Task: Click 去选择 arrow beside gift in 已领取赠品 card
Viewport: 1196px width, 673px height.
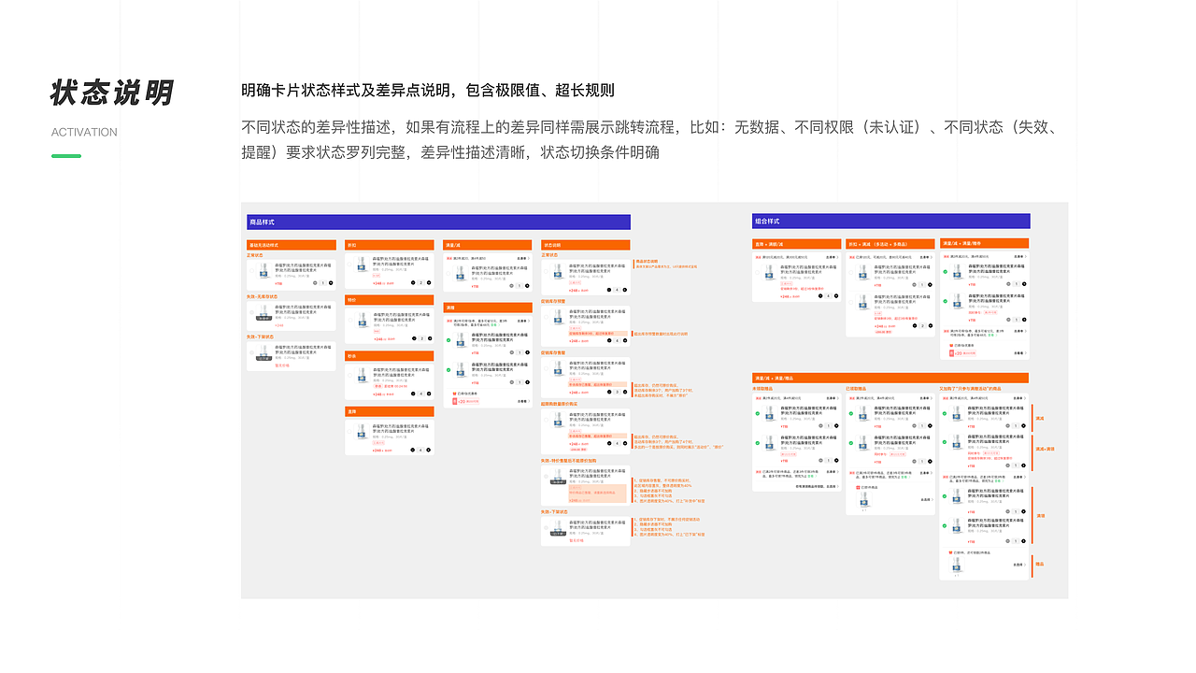Action: point(933,500)
